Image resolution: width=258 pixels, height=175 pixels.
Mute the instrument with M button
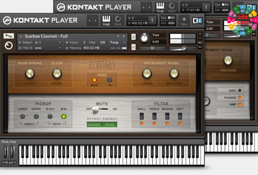[134, 47]
